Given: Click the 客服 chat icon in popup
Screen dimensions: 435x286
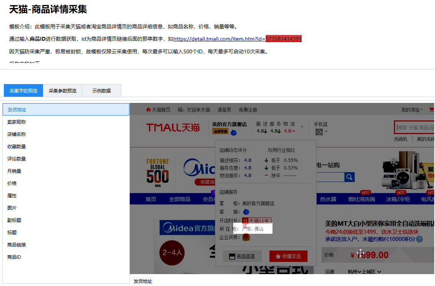Looking at the screenshot, I should click(246, 212).
